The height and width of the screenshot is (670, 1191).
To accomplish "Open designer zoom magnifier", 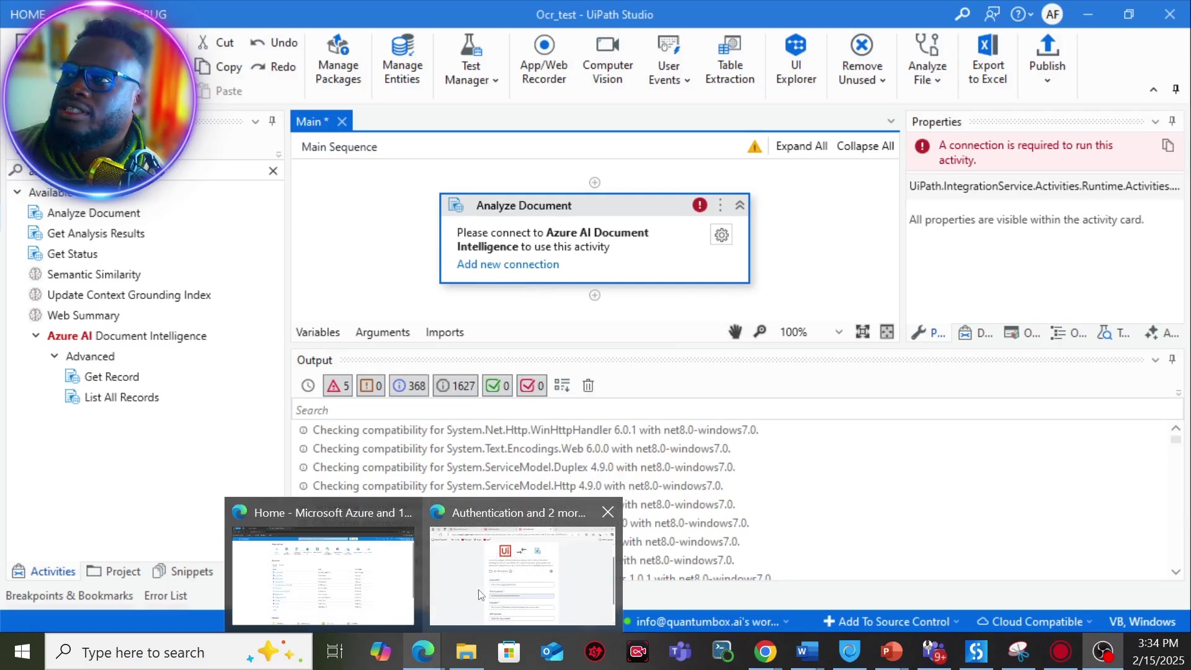I will [x=760, y=332].
